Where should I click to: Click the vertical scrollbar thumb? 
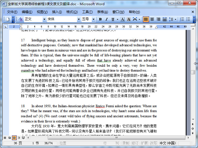(x=193, y=72)
